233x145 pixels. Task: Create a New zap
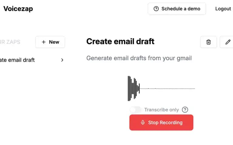[x=50, y=42]
